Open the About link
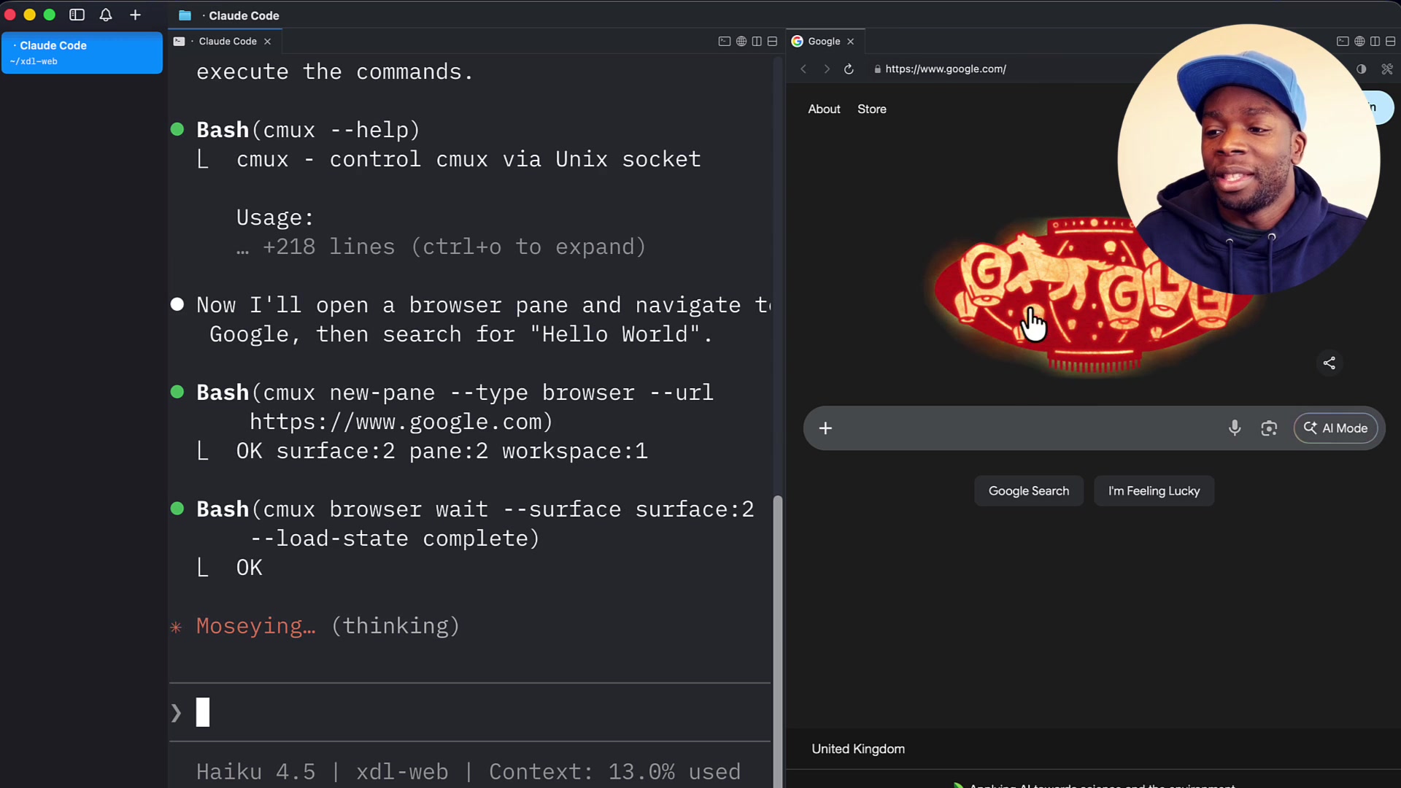1401x788 pixels. click(x=824, y=109)
